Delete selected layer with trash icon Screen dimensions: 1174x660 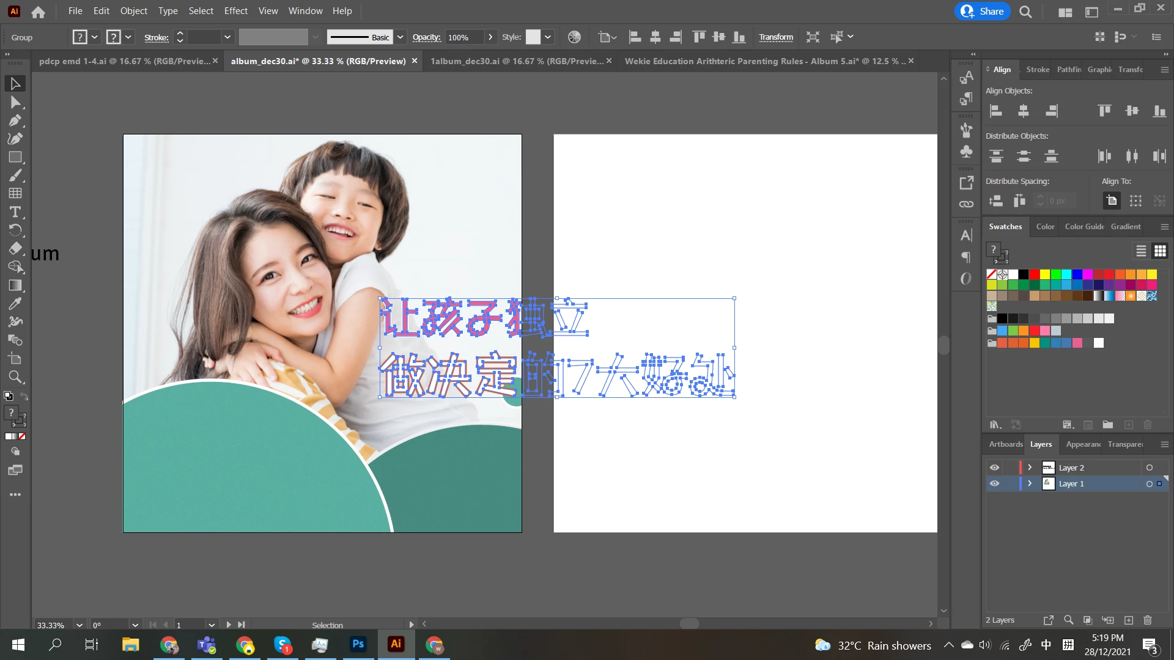coord(1148,620)
